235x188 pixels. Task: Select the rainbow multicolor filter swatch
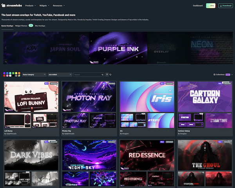click(19, 76)
